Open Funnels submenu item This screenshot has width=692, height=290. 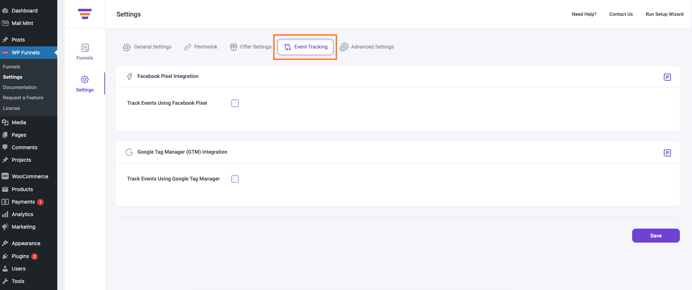12,67
